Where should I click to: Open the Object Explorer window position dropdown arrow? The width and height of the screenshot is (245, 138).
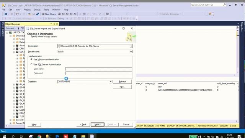tap(51, 24)
